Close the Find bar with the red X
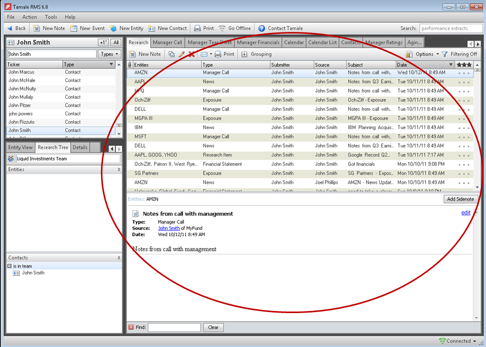This screenshot has width=486, height=347. [131, 327]
